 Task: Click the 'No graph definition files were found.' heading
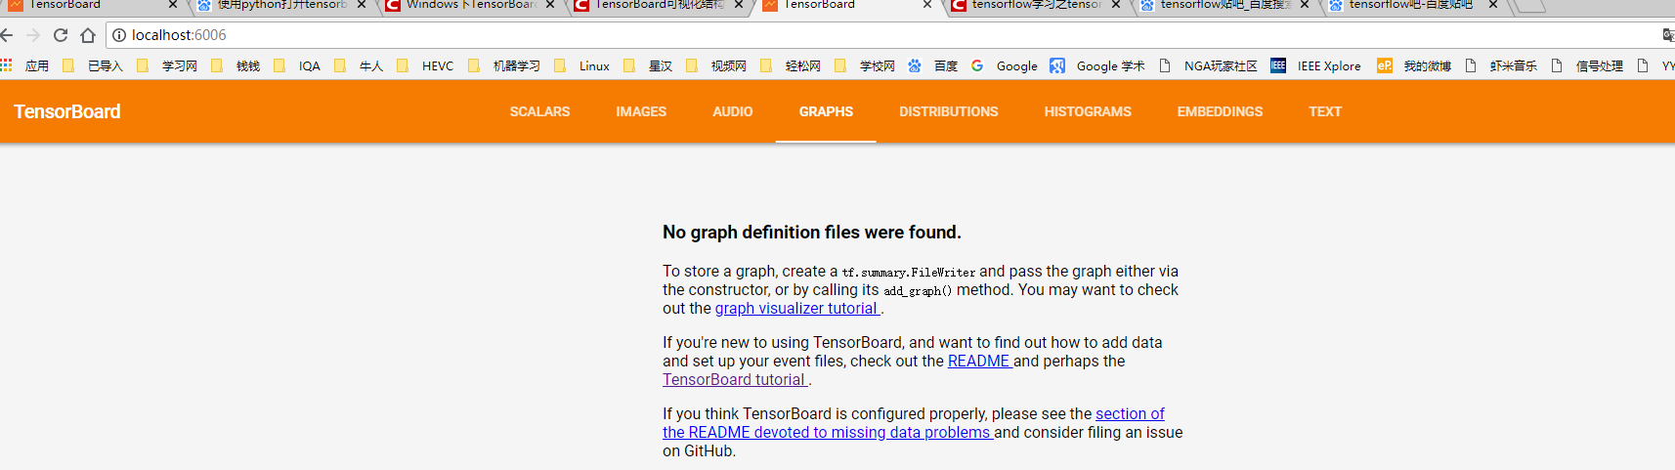812,233
